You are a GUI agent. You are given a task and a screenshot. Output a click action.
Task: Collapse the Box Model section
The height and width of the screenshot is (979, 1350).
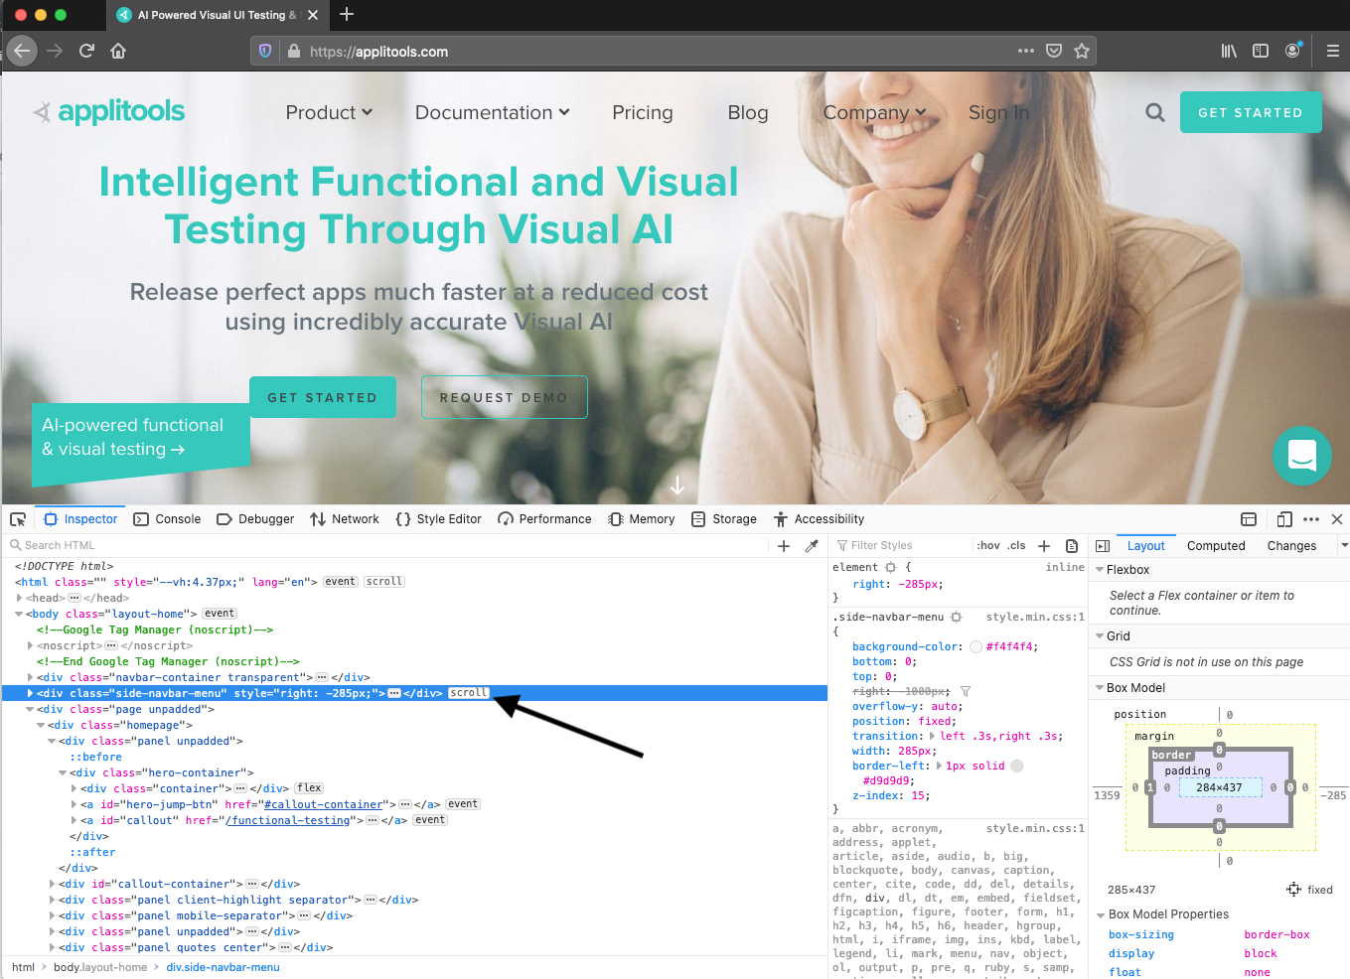(x=1100, y=688)
